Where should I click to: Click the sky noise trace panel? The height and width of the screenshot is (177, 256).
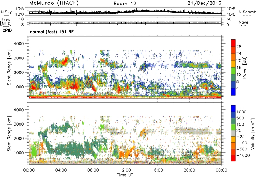[x=125, y=12]
